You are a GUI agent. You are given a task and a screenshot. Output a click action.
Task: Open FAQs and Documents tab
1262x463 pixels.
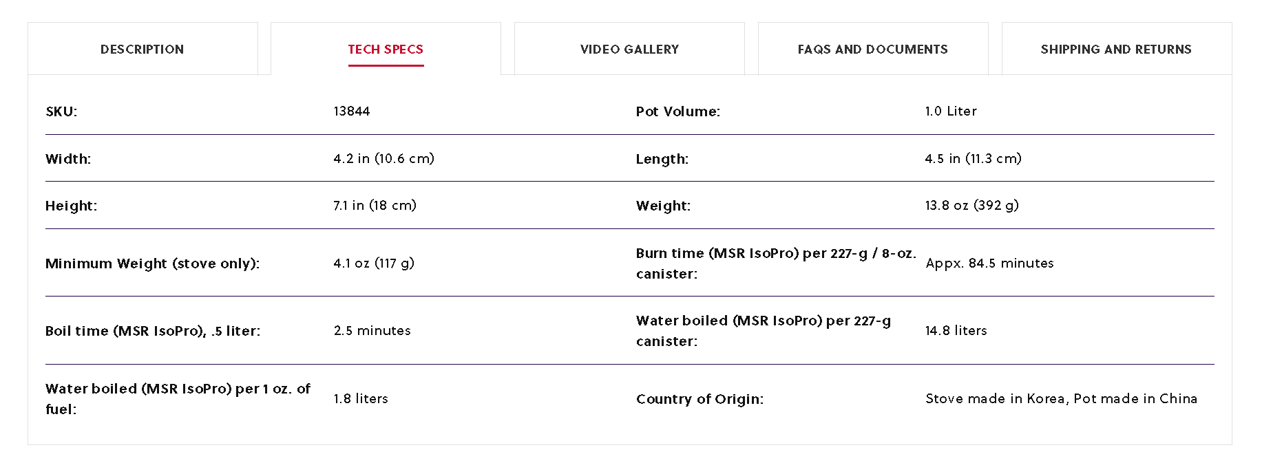coord(872,50)
